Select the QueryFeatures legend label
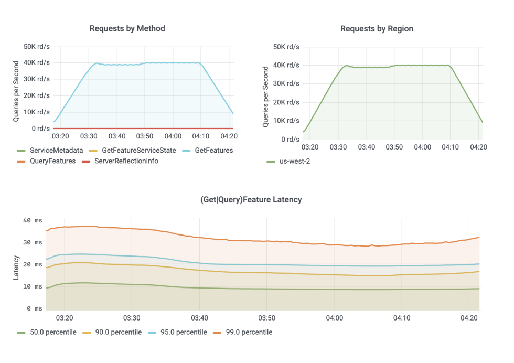Viewport: 514px width, 363px height. coord(53,161)
